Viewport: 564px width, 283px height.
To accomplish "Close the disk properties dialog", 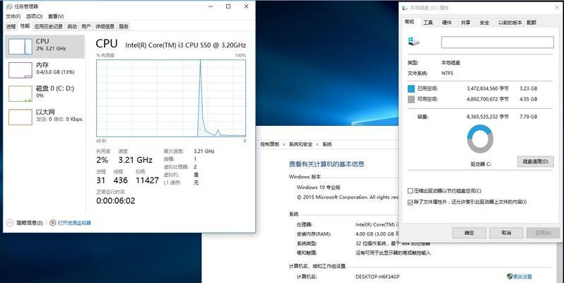I will tap(557, 7).
